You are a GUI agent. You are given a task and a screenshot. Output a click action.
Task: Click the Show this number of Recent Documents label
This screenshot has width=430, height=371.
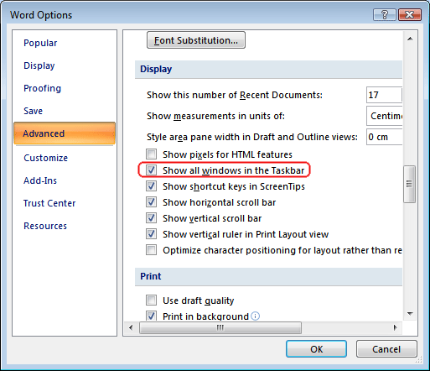click(235, 95)
